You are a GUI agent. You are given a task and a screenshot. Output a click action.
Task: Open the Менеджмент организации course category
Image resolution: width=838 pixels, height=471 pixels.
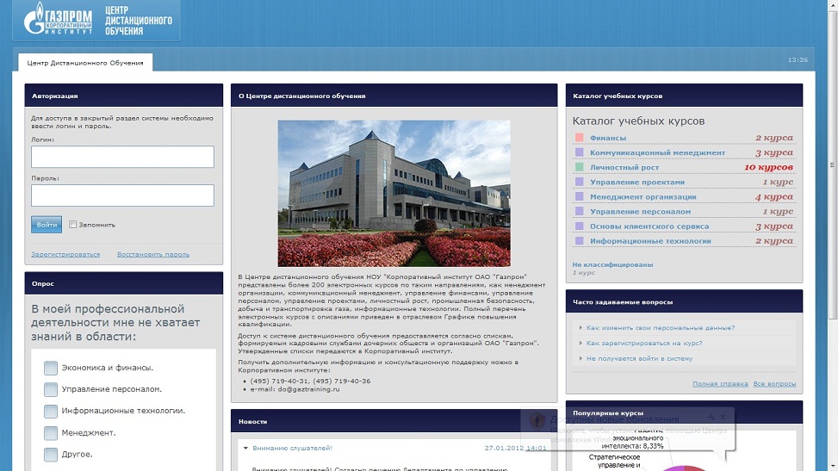[642, 197]
